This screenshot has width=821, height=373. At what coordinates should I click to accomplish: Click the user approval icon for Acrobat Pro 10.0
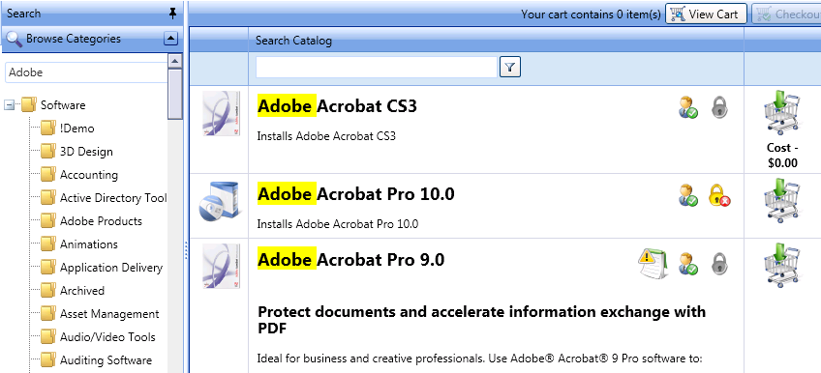688,195
